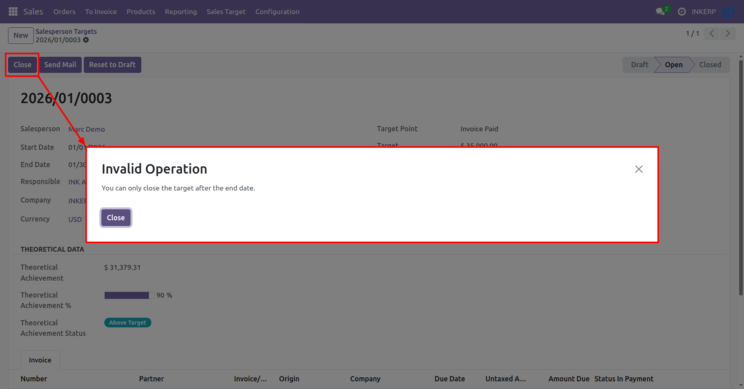Open the record gear actions icon
The height and width of the screenshot is (389, 744).
tap(86, 40)
